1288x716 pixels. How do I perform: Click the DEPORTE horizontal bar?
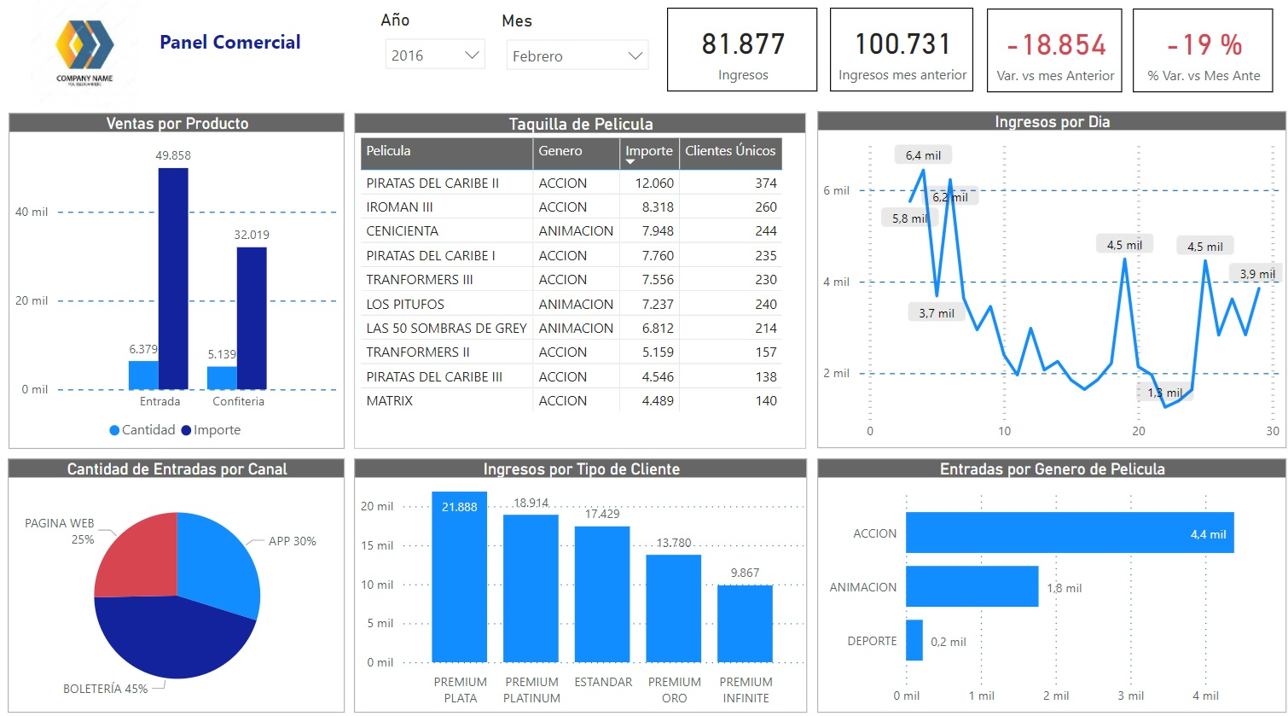pyautogui.click(x=914, y=640)
